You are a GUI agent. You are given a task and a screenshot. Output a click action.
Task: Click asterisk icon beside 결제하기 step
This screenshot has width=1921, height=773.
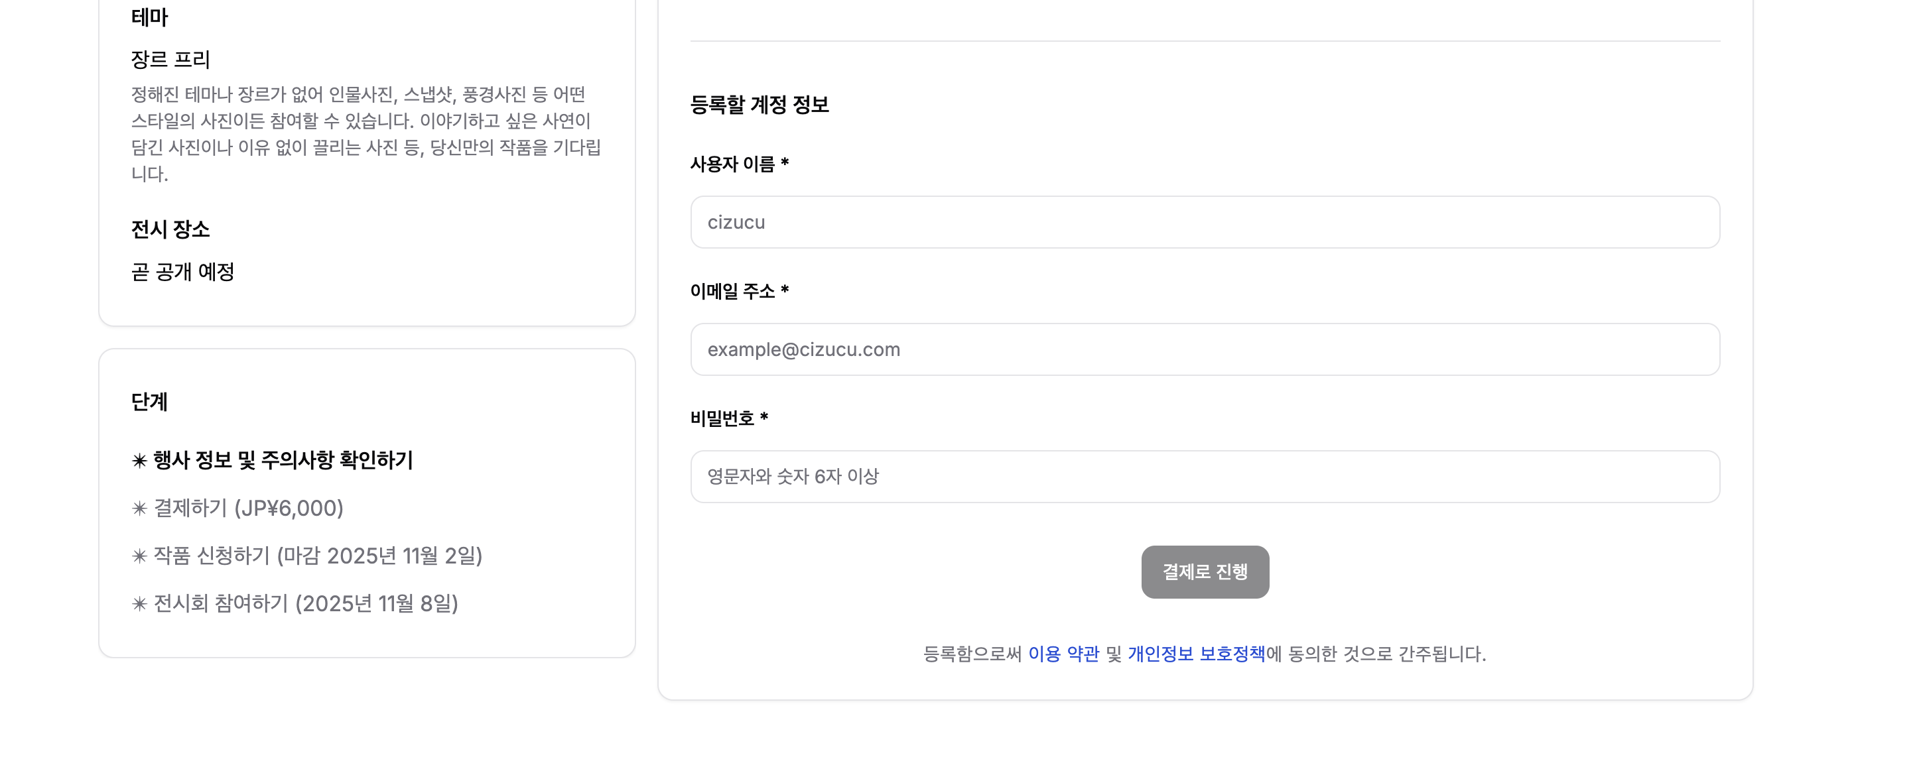139,508
